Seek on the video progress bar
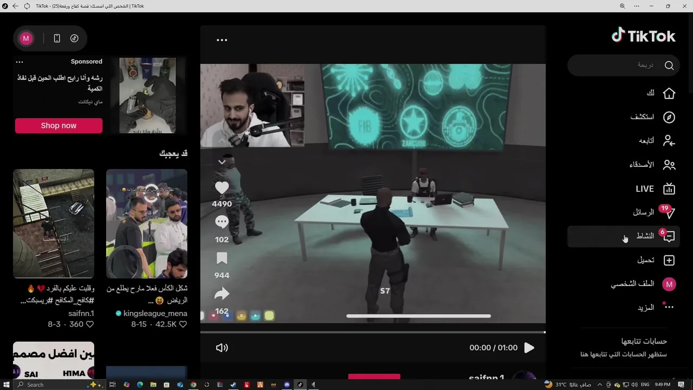The height and width of the screenshot is (390, 693). (372, 332)
